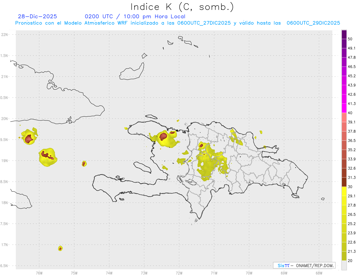This screenshot has width=358, height=277.
Task: Click the isolated red cell near the 17N gridline
Action: pyautogui.click(x=60, y=248)
